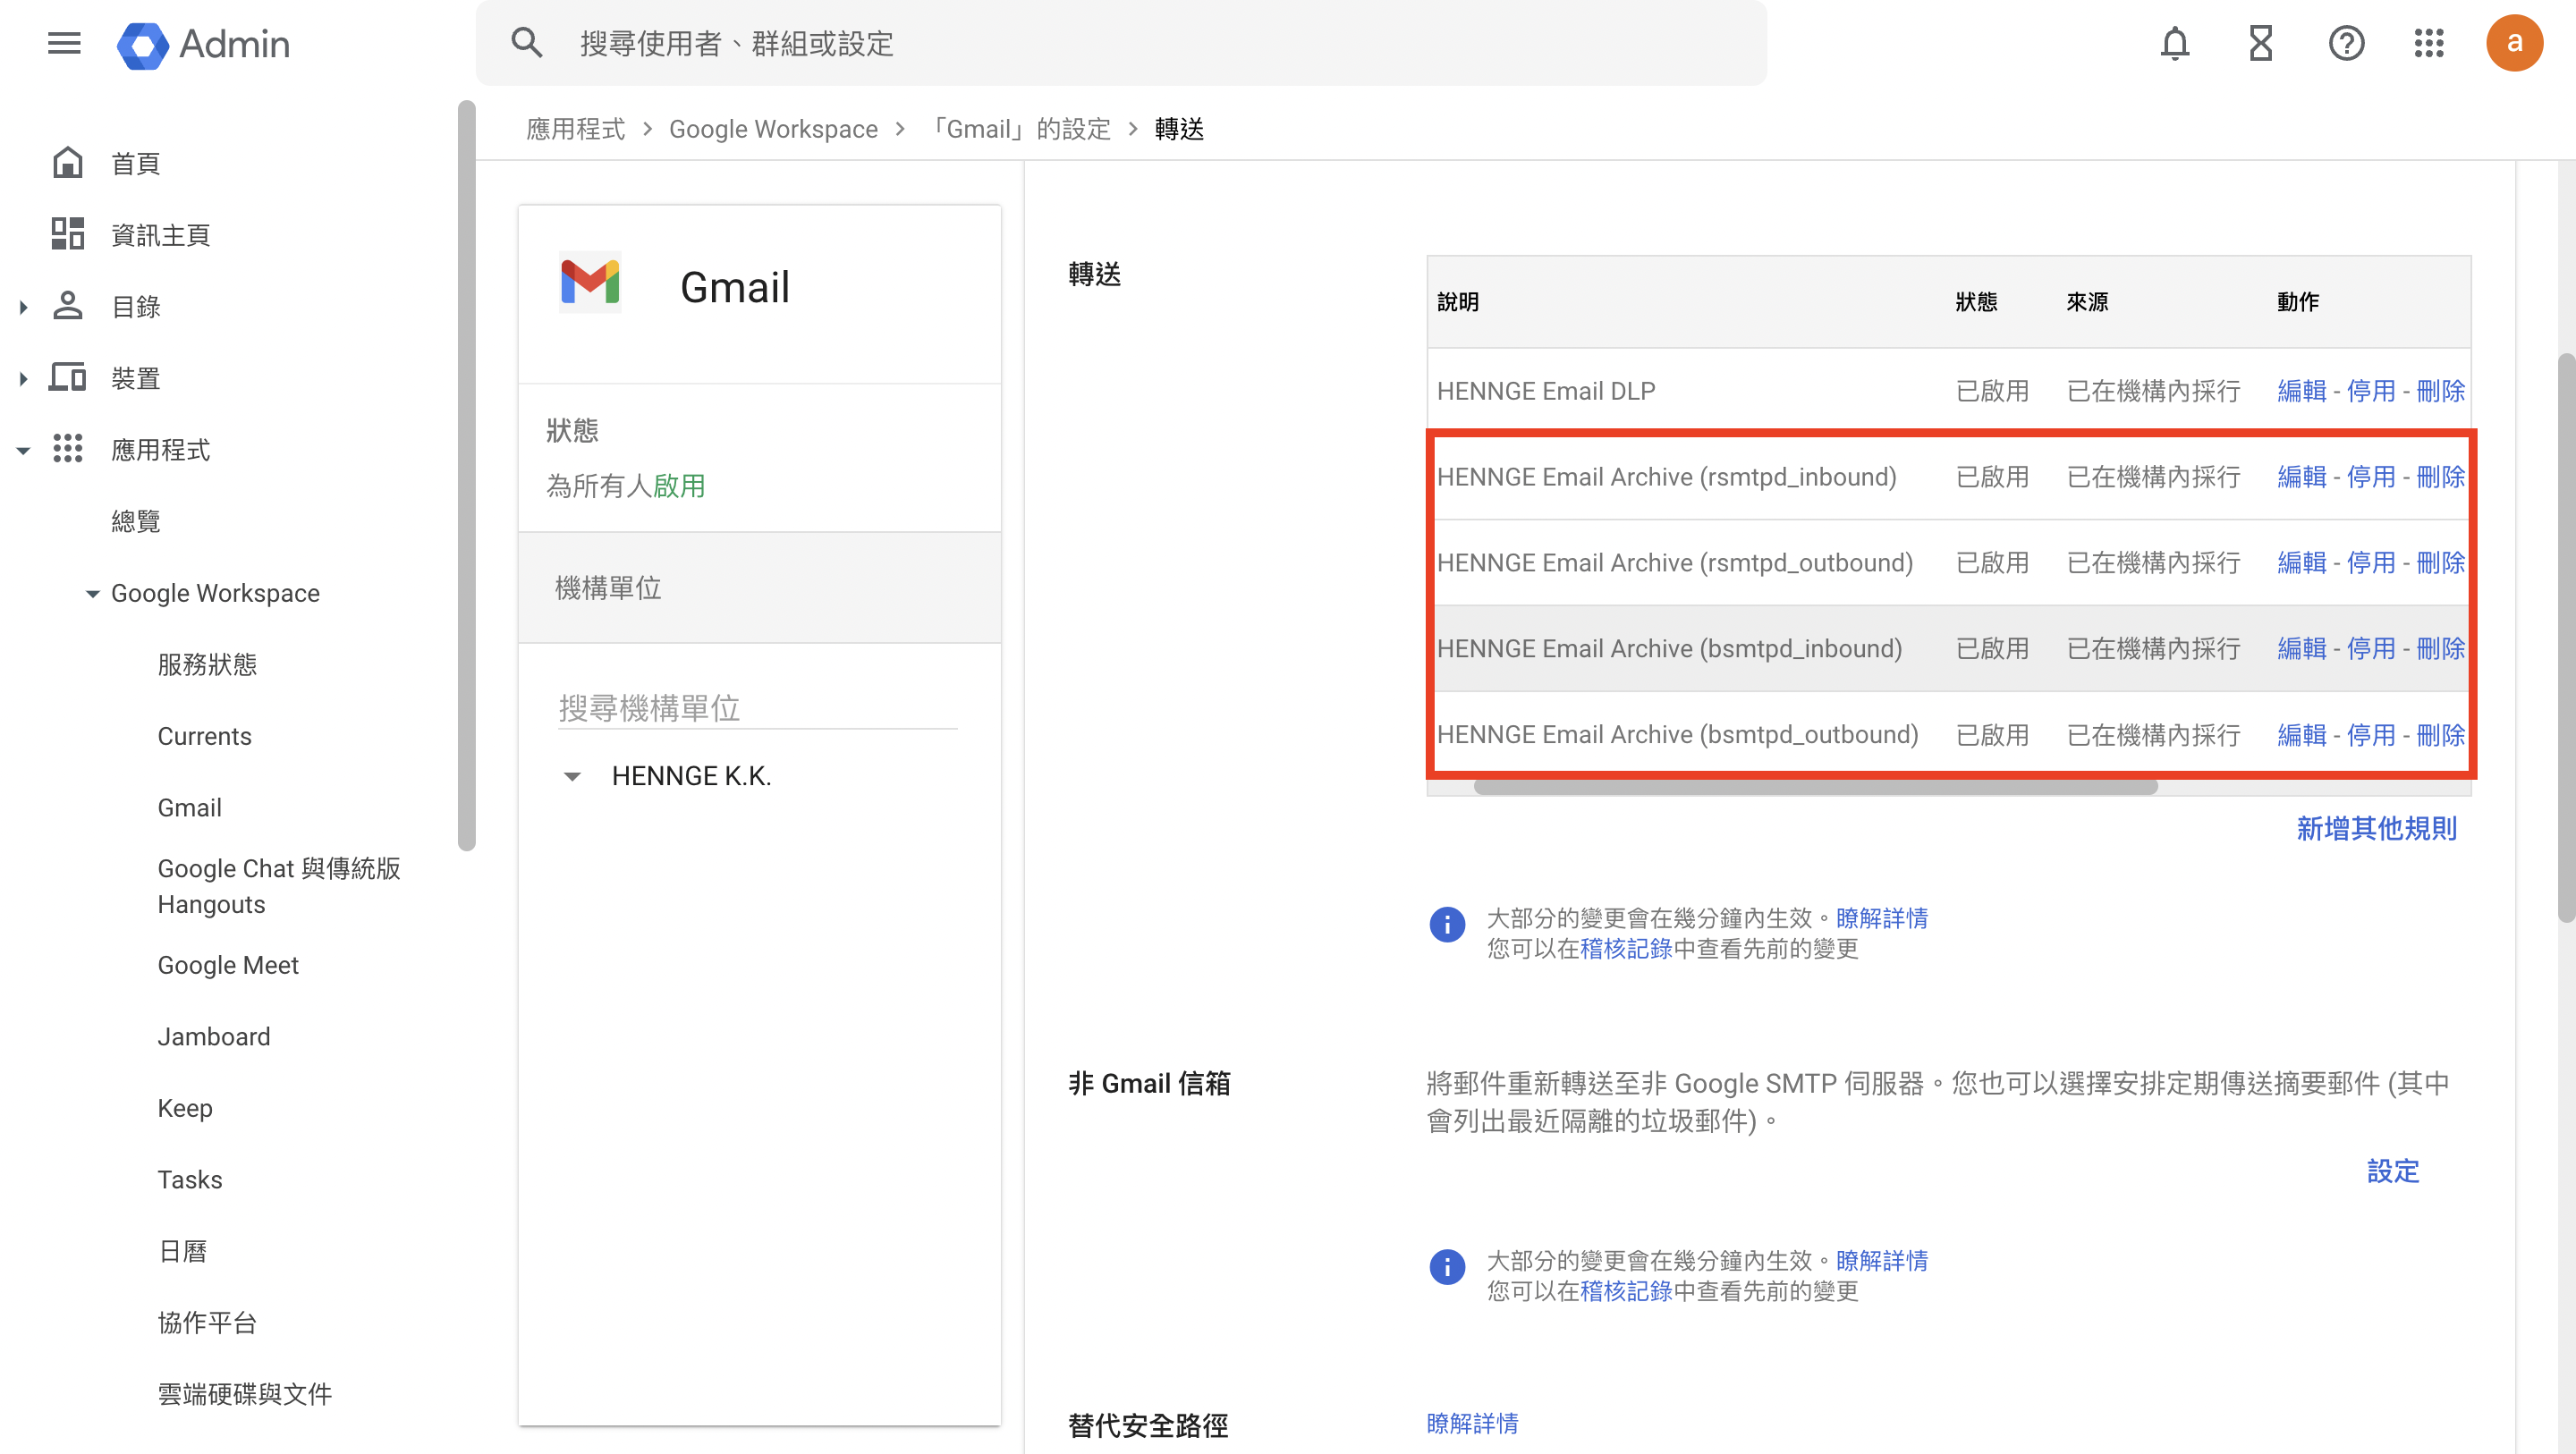Open the tasks hourglass icon
Image resolution: width=2576 pixels, height=1454 pixels.
[x=2261, y=43]
